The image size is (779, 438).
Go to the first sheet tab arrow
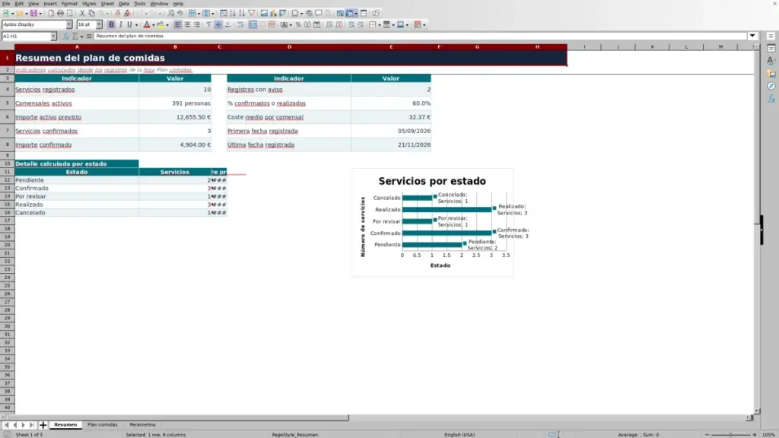tap(6, 425)
